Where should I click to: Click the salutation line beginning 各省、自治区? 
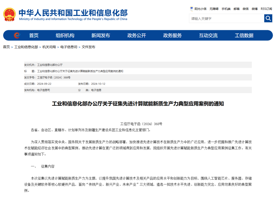(91, 130)
